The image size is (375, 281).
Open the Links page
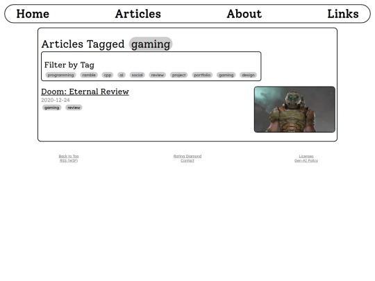point(343,14)
